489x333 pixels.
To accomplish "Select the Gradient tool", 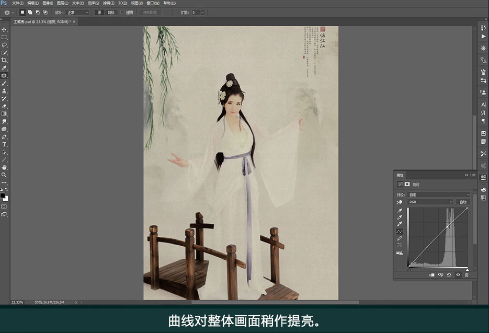I will point(4,114).
